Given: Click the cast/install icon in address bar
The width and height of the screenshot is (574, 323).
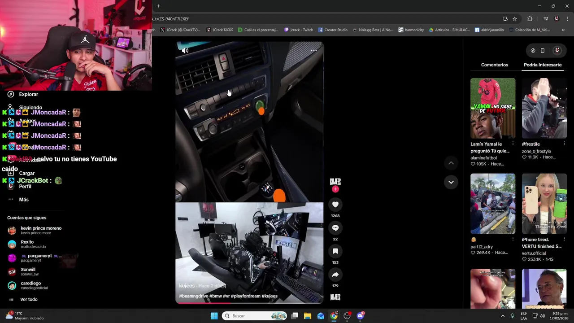Looking at the screenshot, I should (x=505, y=19).
